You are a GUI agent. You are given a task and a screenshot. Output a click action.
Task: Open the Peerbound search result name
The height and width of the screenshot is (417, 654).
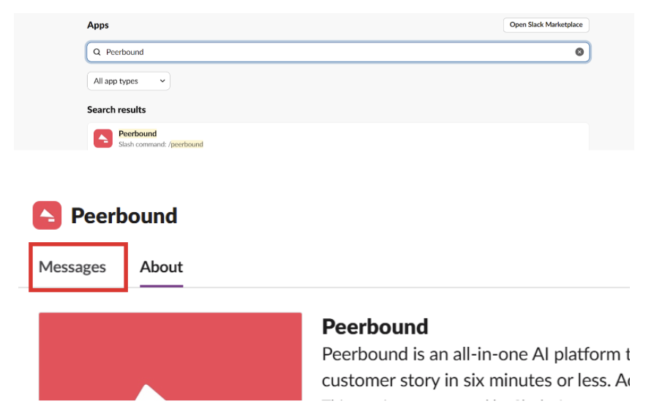138,133
